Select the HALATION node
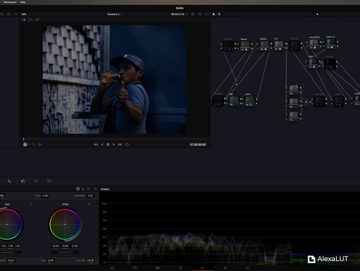360x271 pixels. [314, 42]
